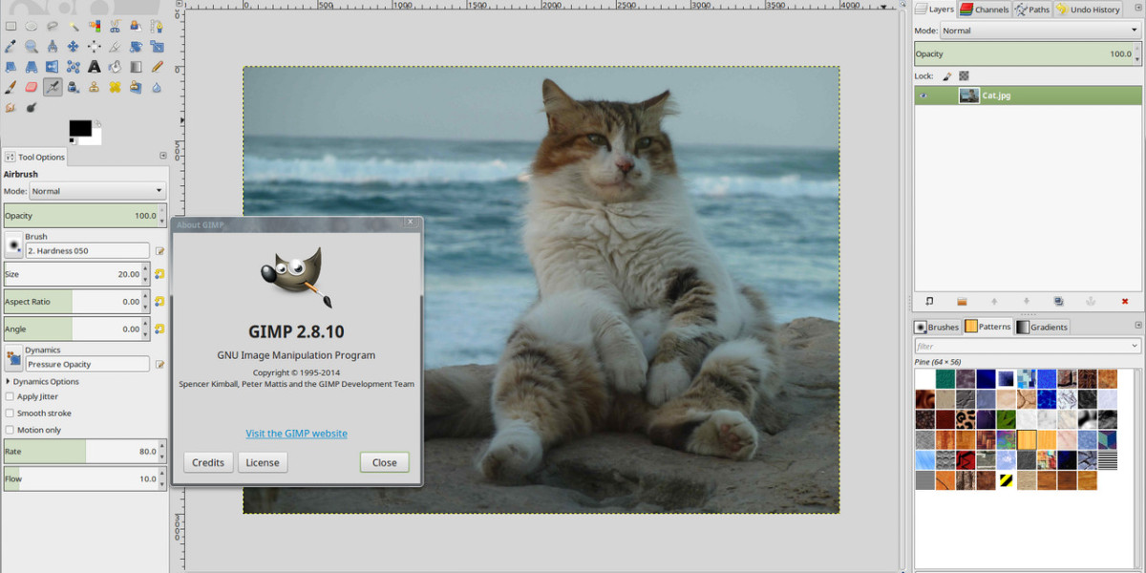Screen dimensions: 1146x573
Task: Choose the Eraser tool
Action: click(32, 87)
